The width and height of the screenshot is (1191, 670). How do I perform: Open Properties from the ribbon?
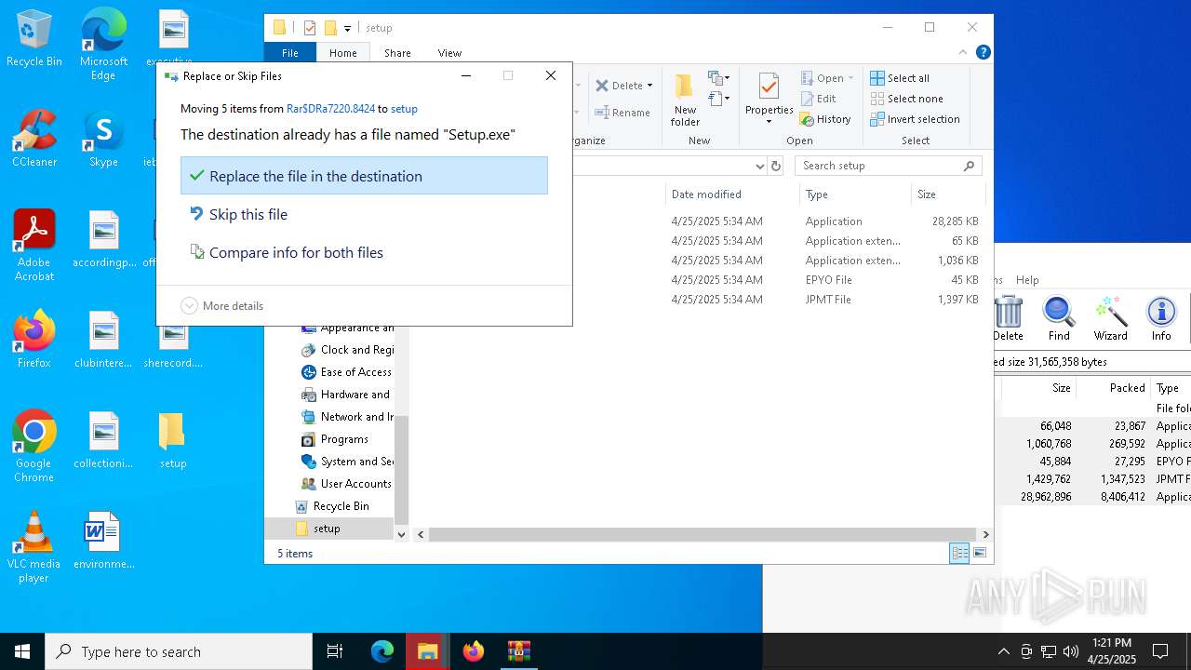click(x=769, y=93)
